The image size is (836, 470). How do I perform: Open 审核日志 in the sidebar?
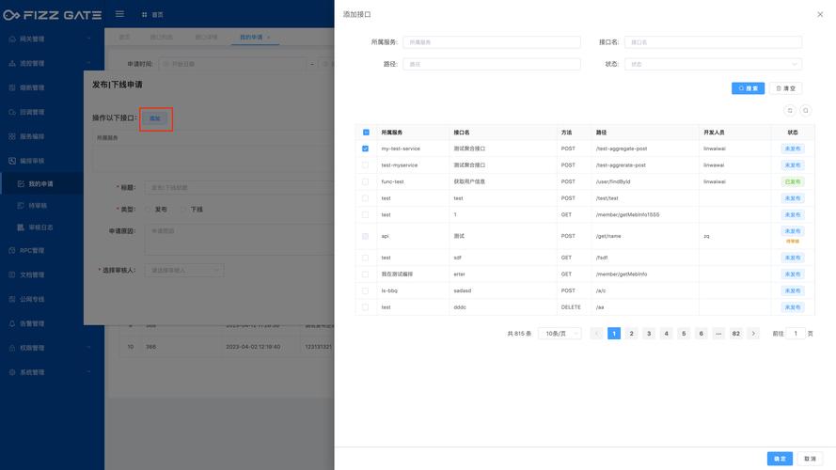tap(40, 227)
